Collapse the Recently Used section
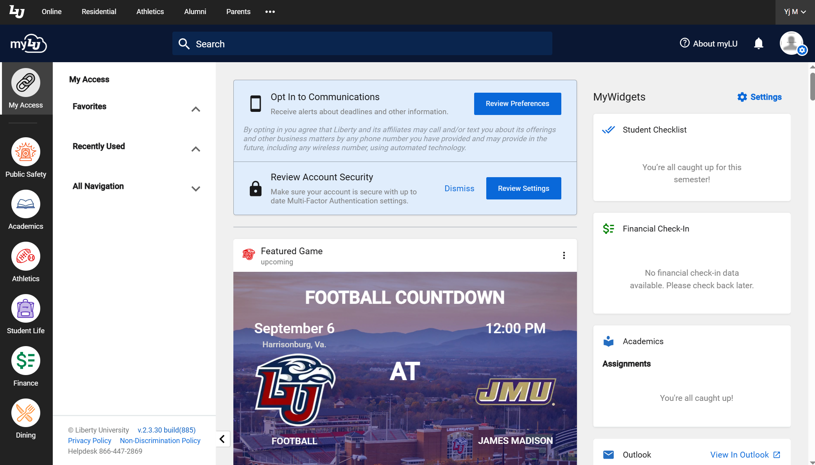The width and height of the screenshot is (815, 465). point(195,149)
